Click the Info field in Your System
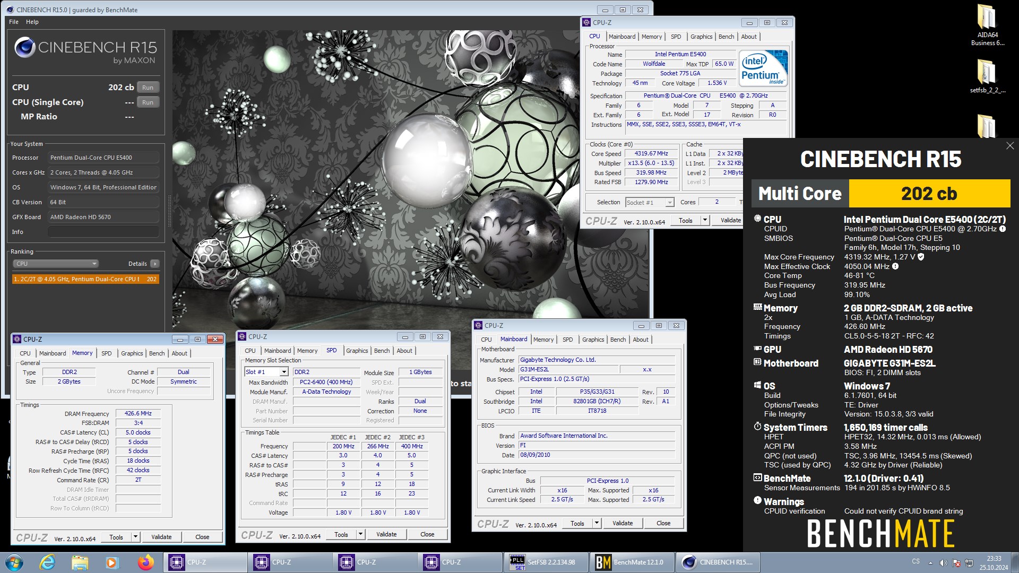Image resolution: width=1019 pixels, height=573 pixels. point(103,232)
